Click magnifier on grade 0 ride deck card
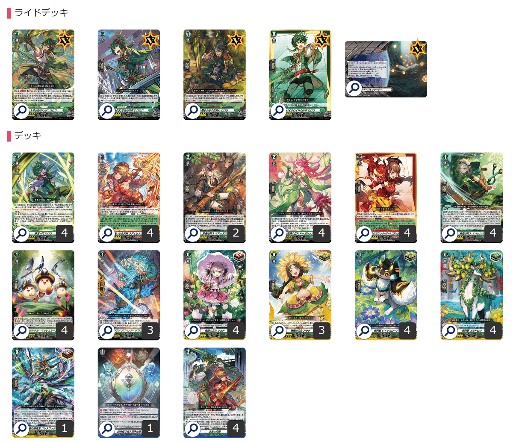The width and height of the screenshot is (513, 442). point(278,110)
